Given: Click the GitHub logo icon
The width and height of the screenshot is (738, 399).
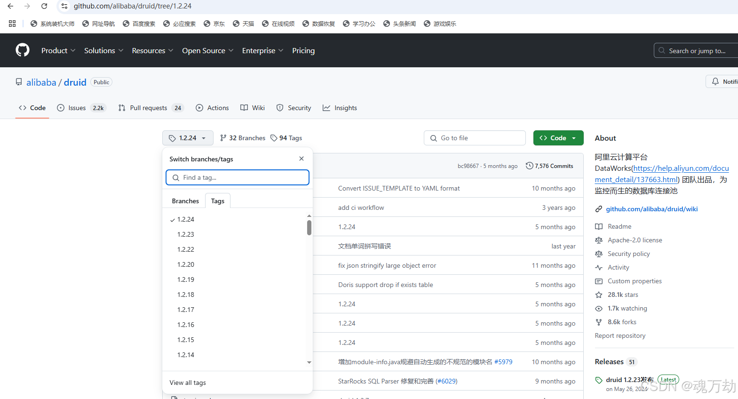Looking at the screenshot, I should click(x=23, y=50).
